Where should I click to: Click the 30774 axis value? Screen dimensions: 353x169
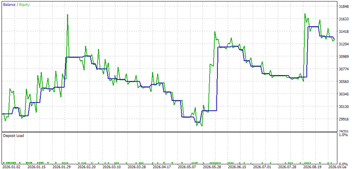(x=344, y=69)
